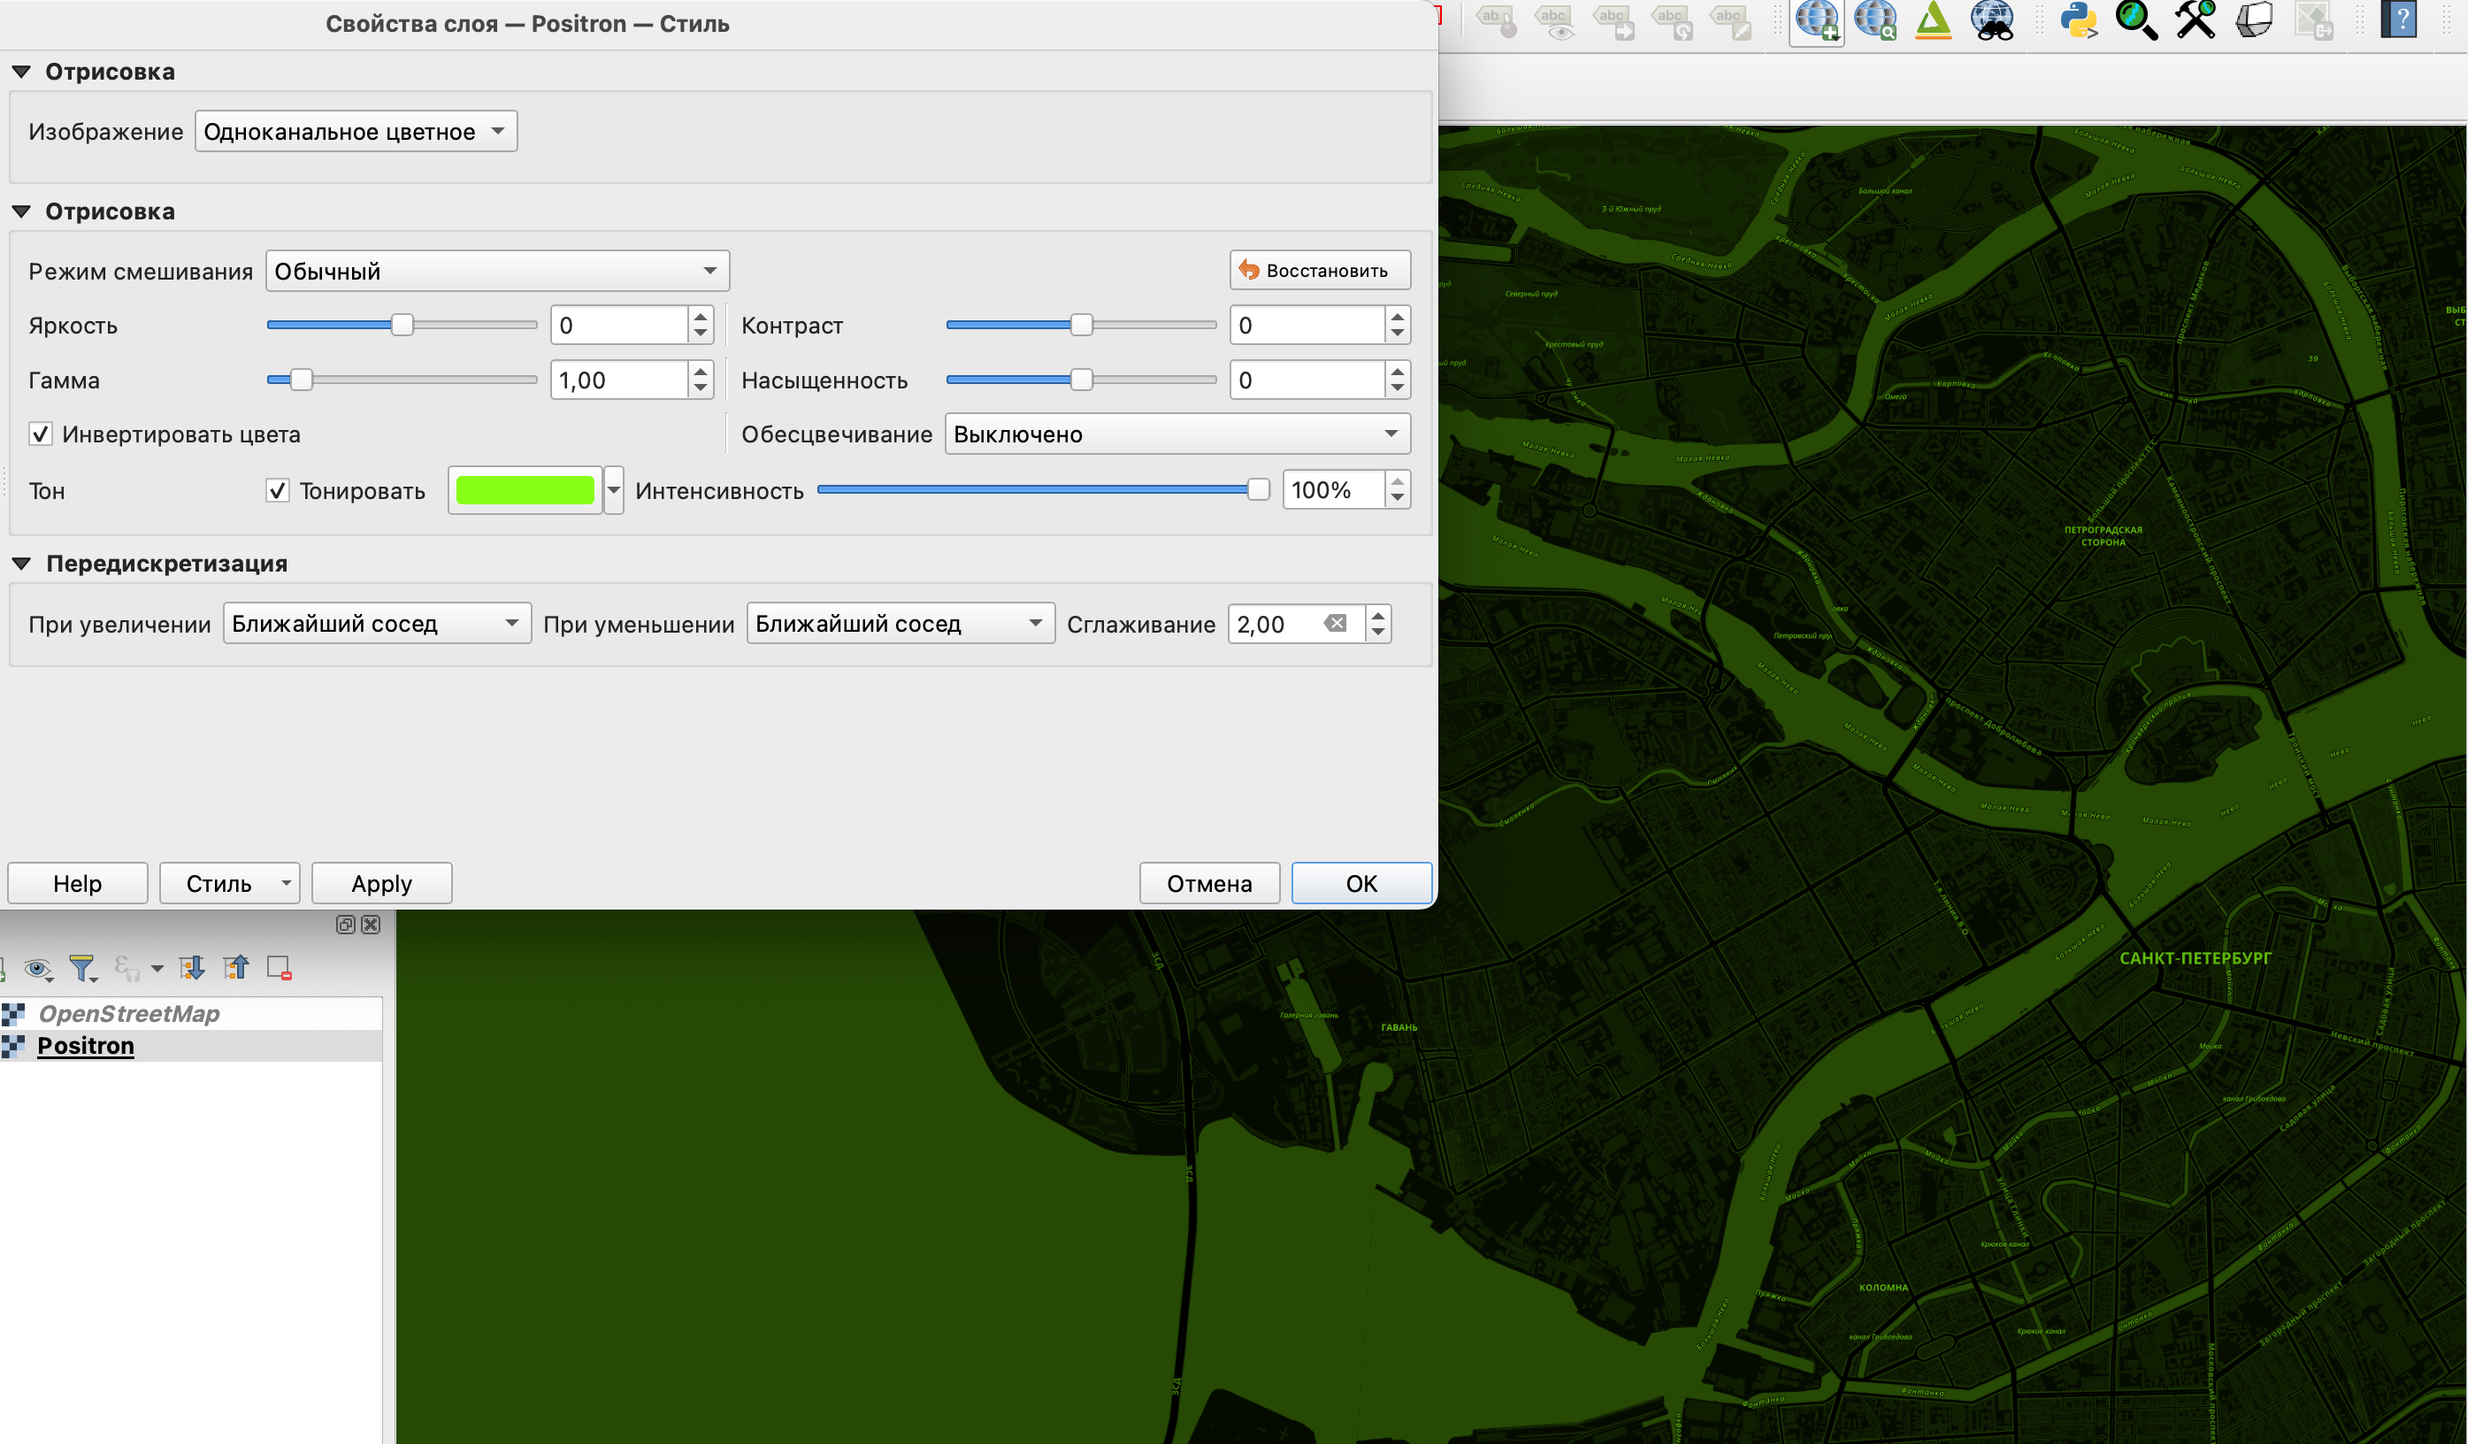
Task: Click the Apply button
Action: click(x=381, y=884)
